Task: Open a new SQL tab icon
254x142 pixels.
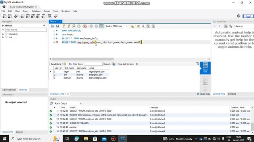Action: [4, 16]
